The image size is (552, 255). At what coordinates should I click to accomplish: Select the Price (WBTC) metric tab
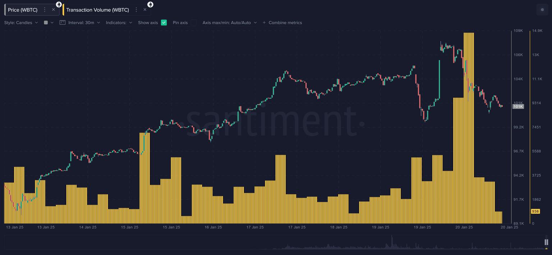(23, 10)
